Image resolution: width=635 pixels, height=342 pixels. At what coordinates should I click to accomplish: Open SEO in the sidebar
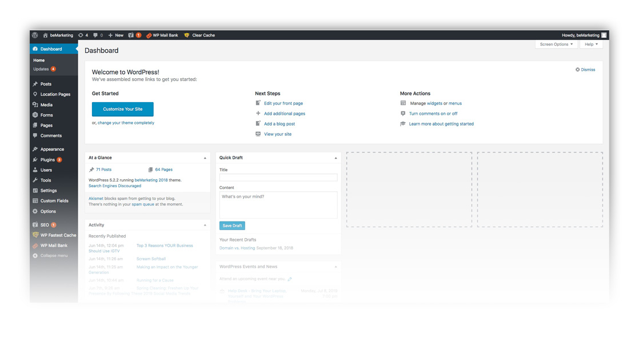[x=45, y=225]
